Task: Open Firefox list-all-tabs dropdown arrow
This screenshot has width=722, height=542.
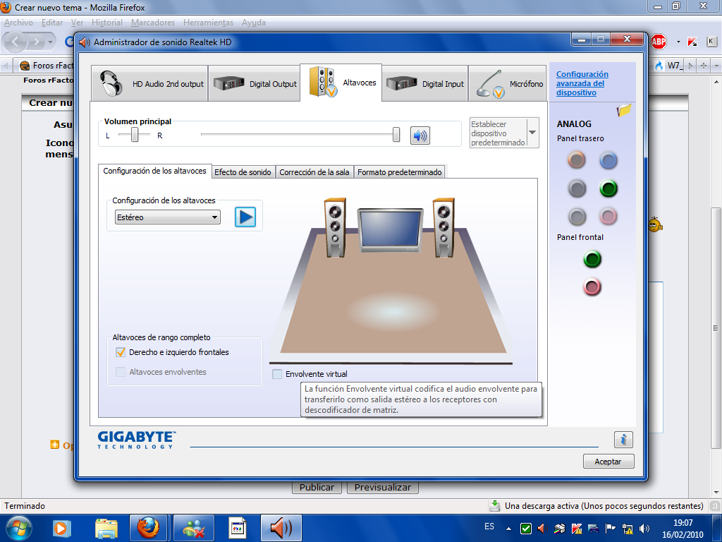Action: (716, 66)
